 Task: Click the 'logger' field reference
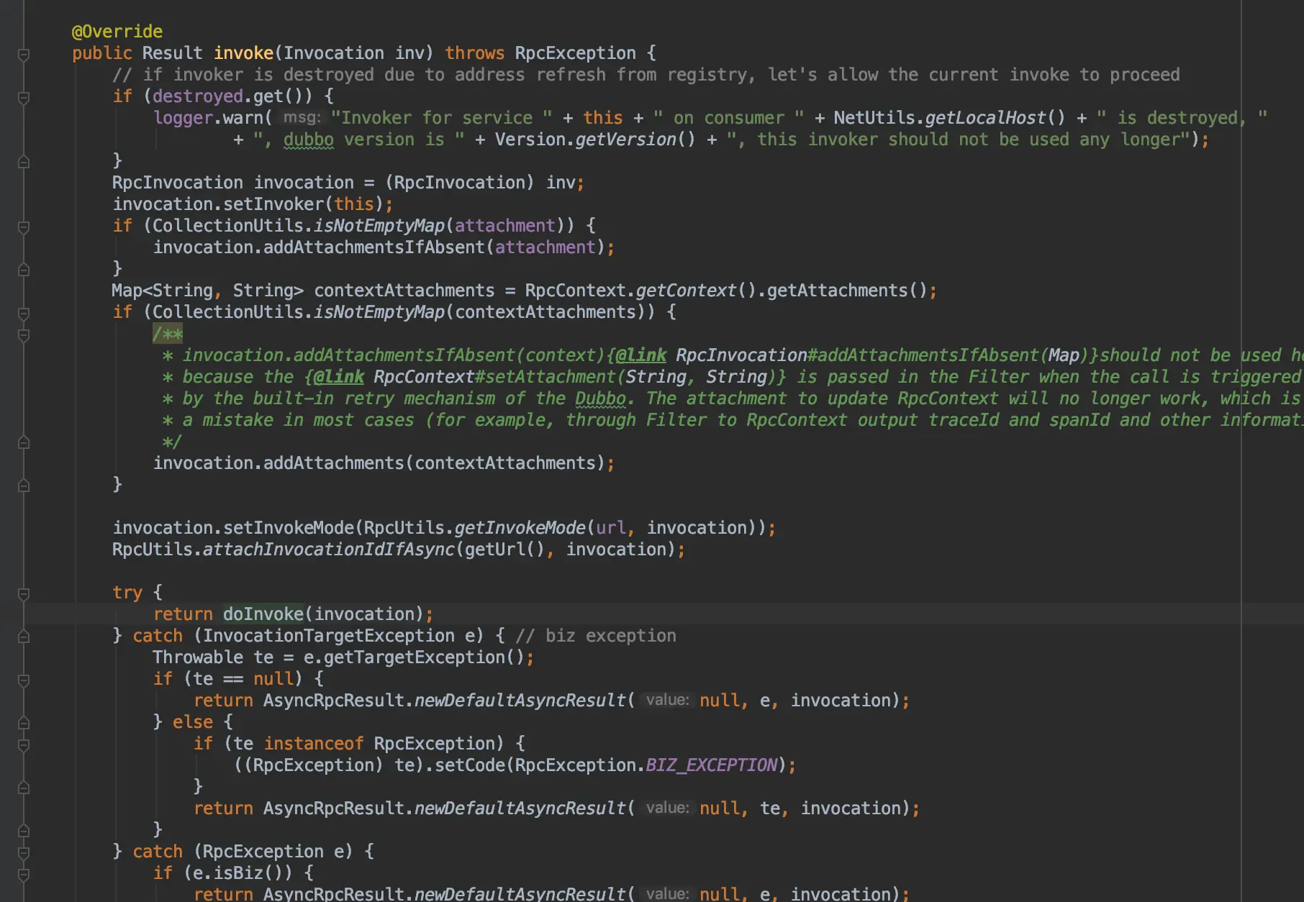(x=183, y=118)
